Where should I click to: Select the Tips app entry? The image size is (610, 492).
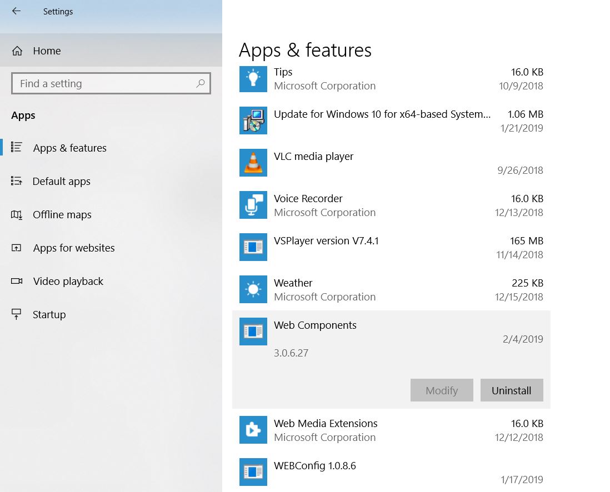pyautogui.click(x=391, y=79)
